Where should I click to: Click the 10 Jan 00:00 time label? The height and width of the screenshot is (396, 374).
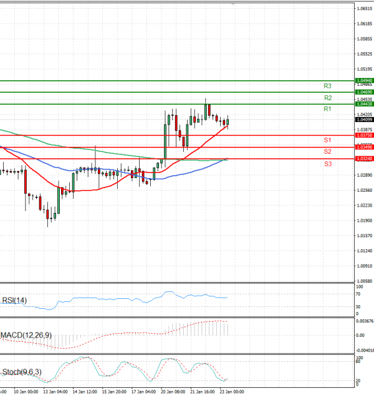coord(26,392)
